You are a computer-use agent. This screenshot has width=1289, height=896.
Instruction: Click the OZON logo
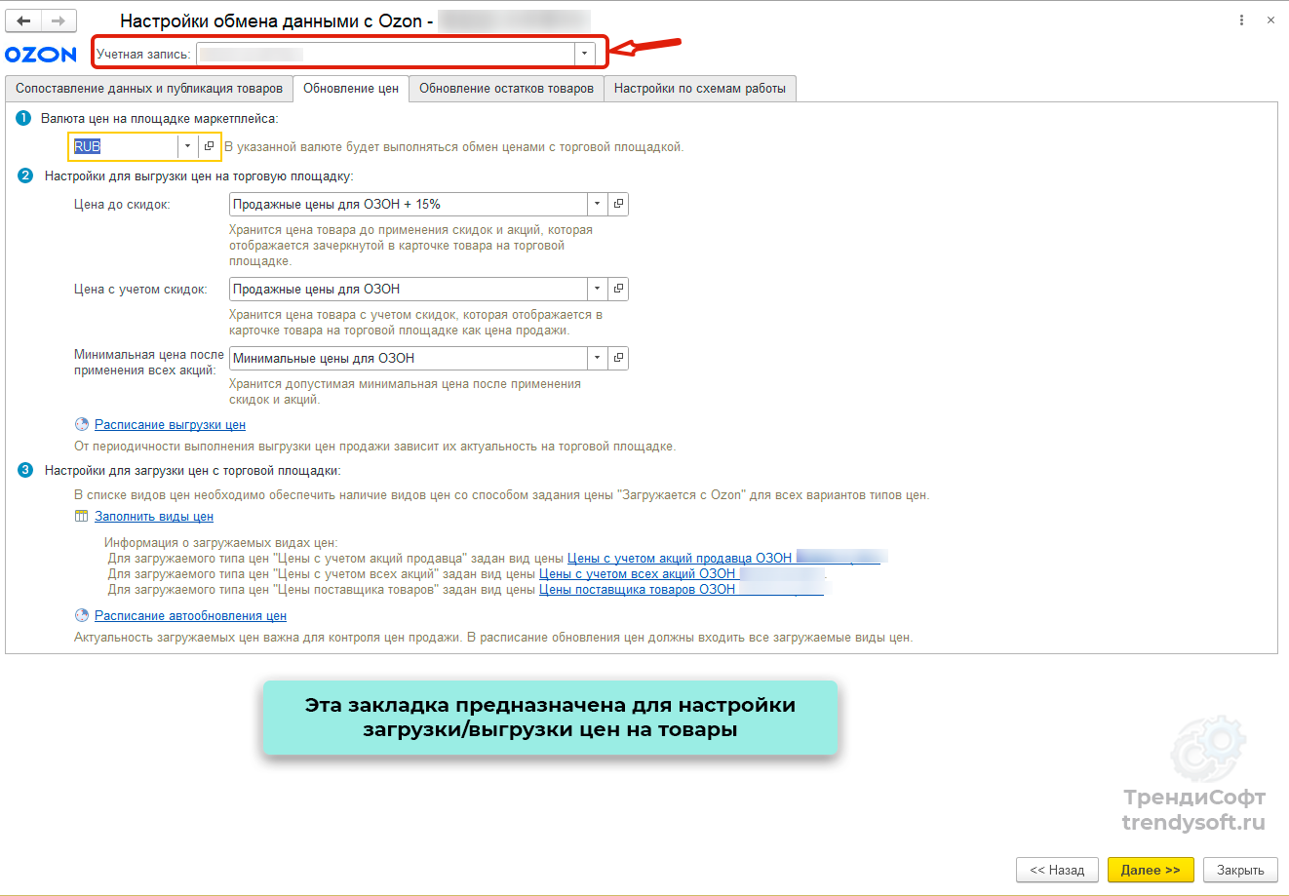41,55
